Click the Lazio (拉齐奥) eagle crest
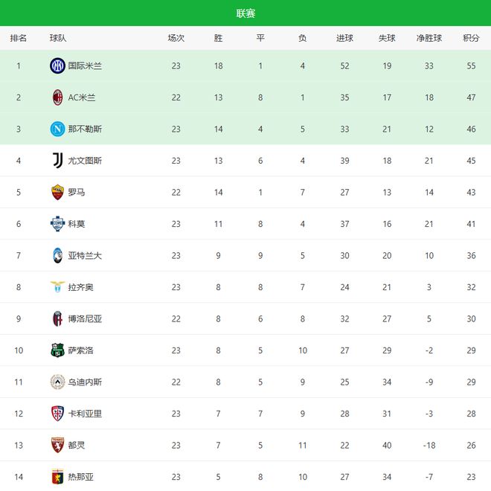The image size is (491, 491). (x=57, y=287)
